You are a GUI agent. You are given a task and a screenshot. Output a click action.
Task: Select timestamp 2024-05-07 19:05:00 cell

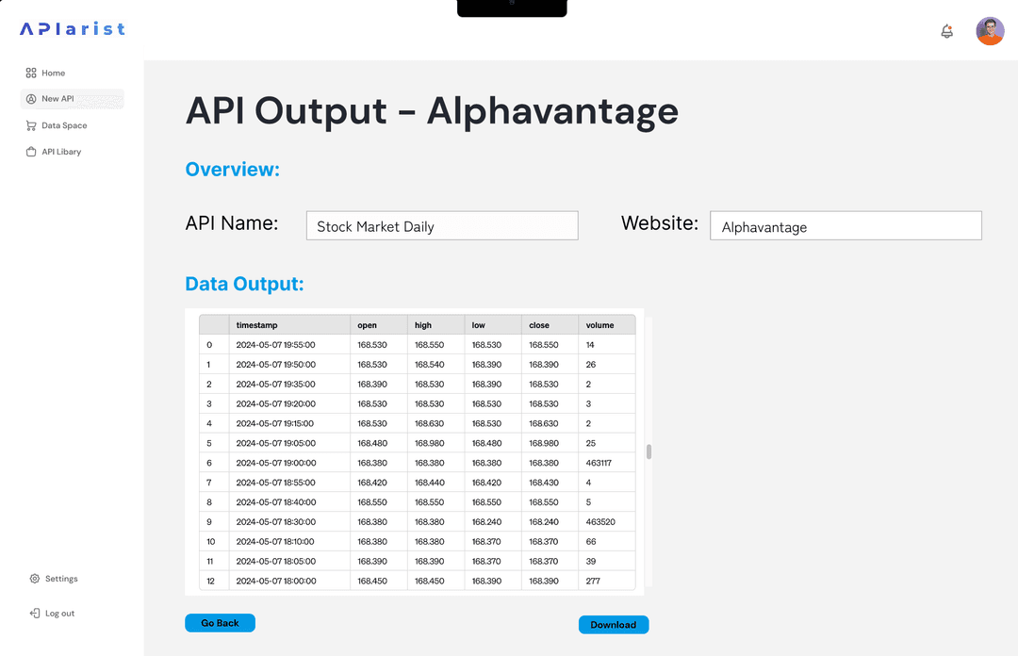pyautogui.click(x=289, y=443)
